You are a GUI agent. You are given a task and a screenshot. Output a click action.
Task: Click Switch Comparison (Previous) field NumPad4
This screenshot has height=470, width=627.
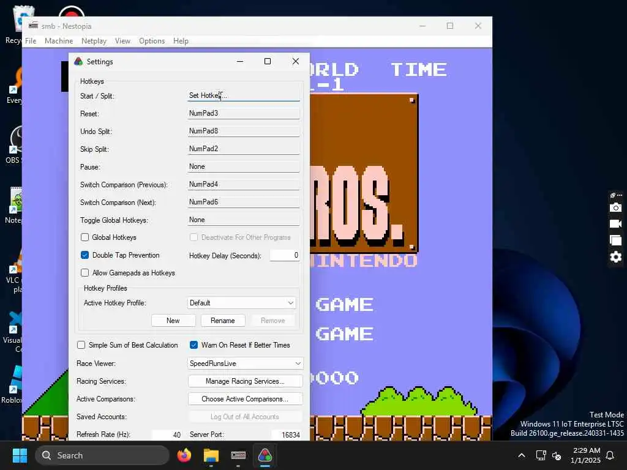243,184
